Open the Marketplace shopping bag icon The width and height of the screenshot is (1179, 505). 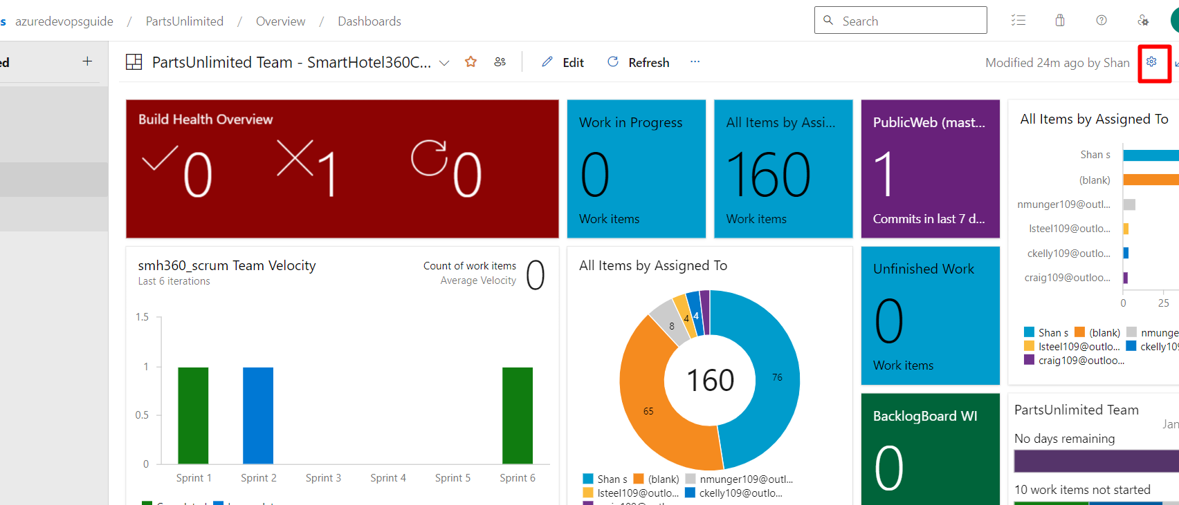1059,21
